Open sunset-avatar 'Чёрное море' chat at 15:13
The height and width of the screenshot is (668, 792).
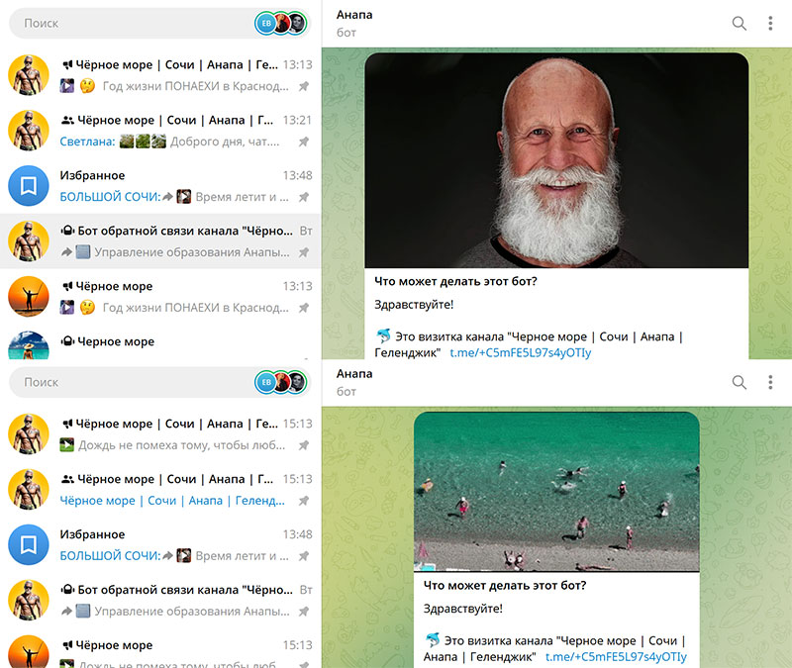pyautogui.click(x=160, y=648)
